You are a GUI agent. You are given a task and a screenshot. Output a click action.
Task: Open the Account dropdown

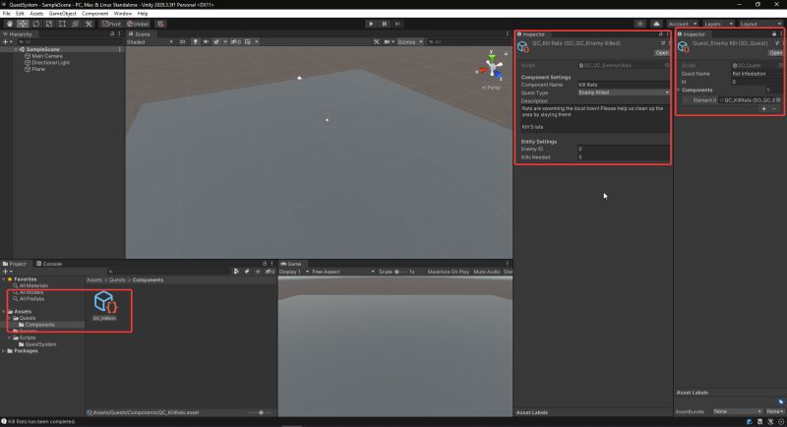[x=682, y=24]
